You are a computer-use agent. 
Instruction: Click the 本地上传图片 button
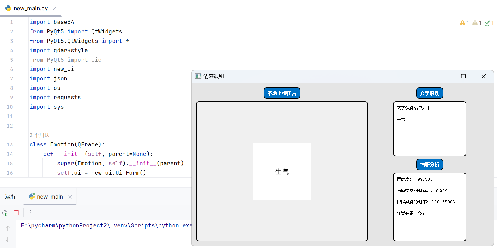tap(282, 93)
